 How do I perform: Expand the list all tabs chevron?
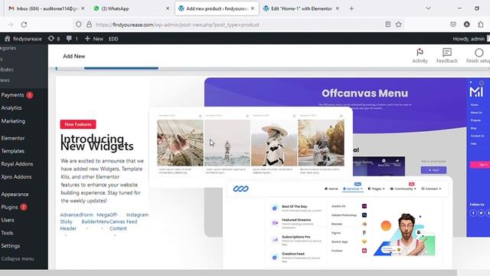(x=428, y=8)
